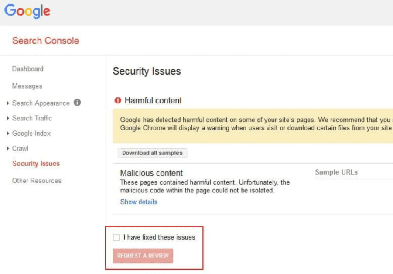Viewport: 393px width, 274px height.
Task: Click the Google logo
Action: [27, 11]
